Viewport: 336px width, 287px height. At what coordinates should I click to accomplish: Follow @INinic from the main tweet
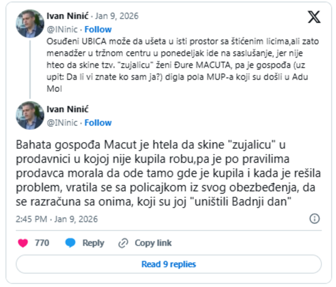(98, 122)
